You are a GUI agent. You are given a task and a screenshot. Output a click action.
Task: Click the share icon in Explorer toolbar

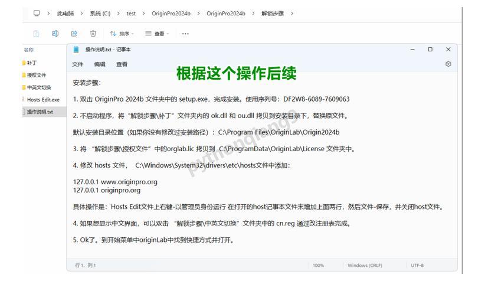(74, 34)
